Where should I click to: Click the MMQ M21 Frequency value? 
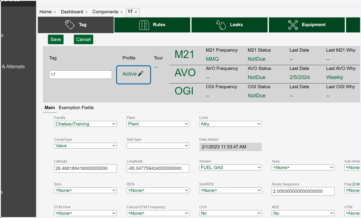pos(212,59)
